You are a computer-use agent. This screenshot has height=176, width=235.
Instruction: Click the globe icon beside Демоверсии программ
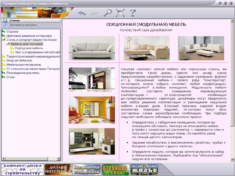(5, 25)
